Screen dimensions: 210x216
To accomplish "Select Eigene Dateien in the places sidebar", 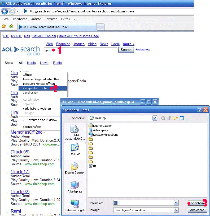I will click(x=75, y=168).
